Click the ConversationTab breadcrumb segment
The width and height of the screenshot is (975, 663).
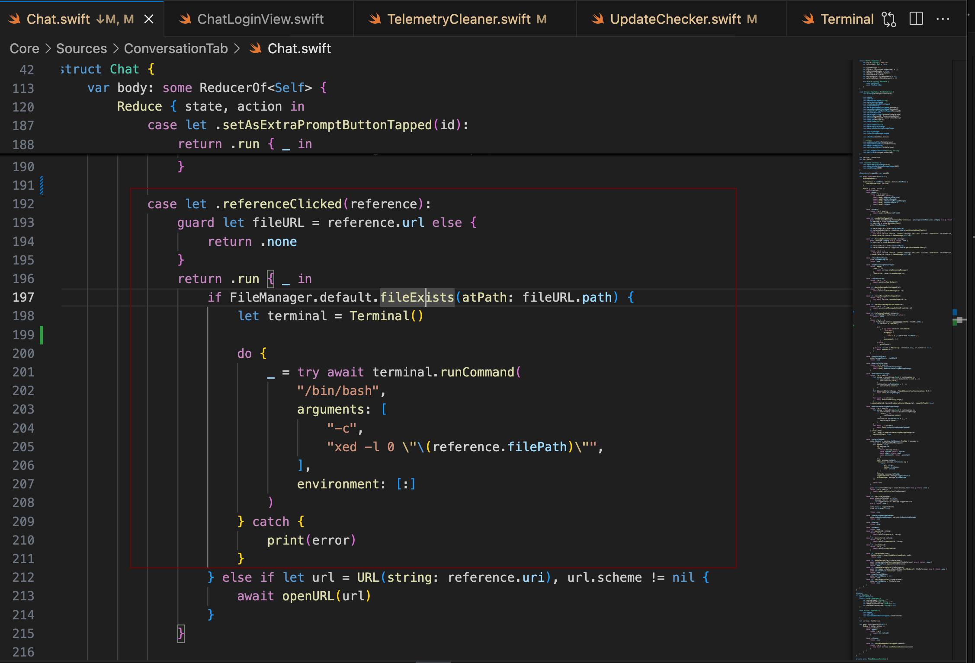pyautogui.click(x=176, y=48)
